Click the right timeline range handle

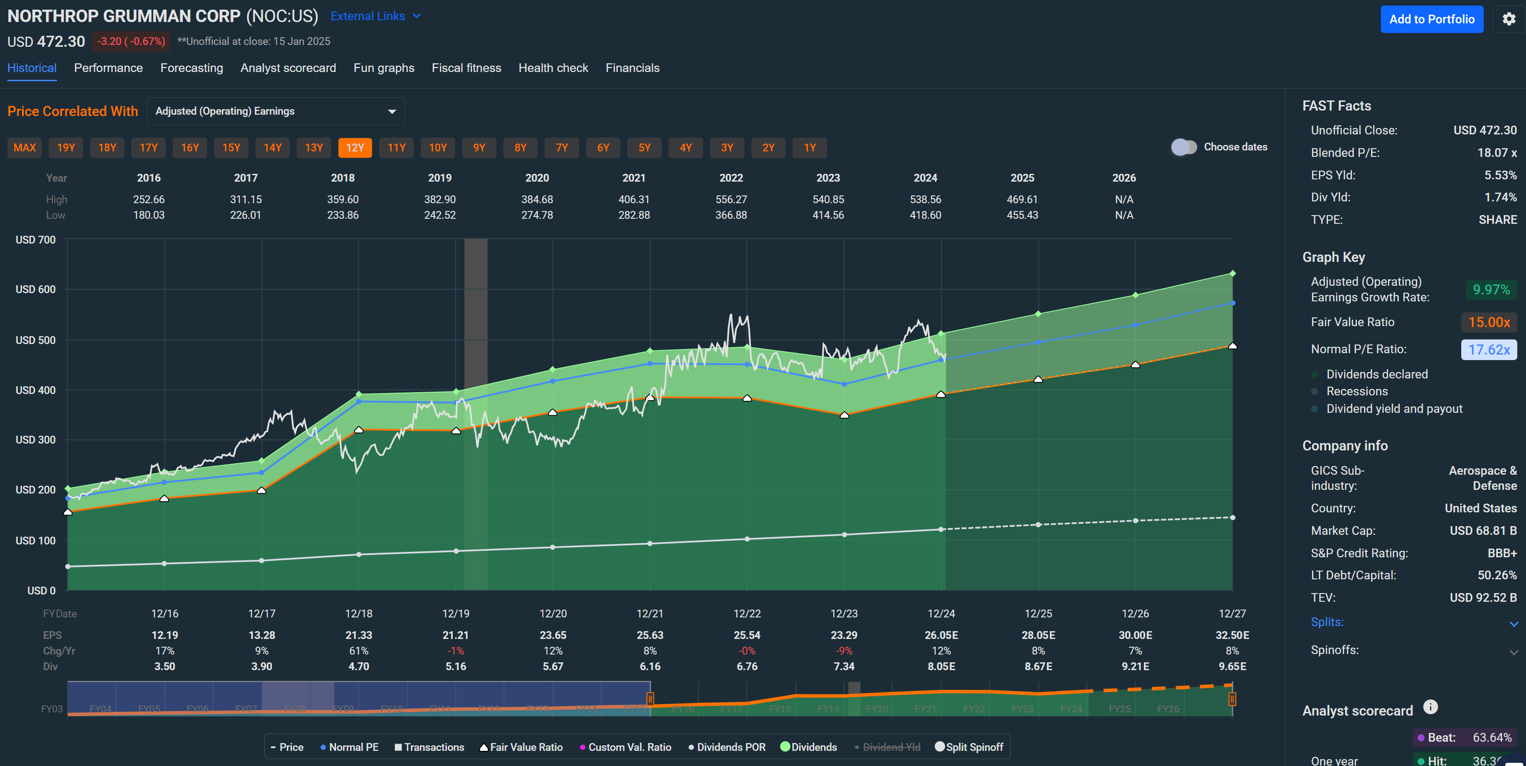click(1233, 699)
